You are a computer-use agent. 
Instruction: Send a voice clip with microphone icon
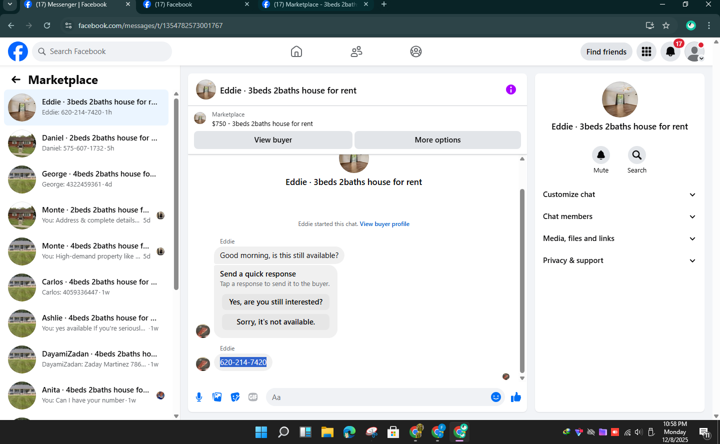(x=199, y=397)
